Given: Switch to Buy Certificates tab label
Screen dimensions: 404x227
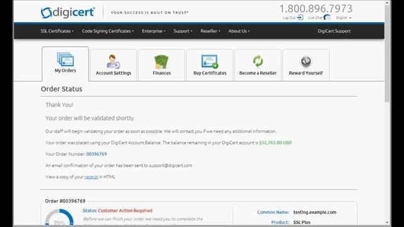Looking at the screenshot, I should tap(210, 73).
